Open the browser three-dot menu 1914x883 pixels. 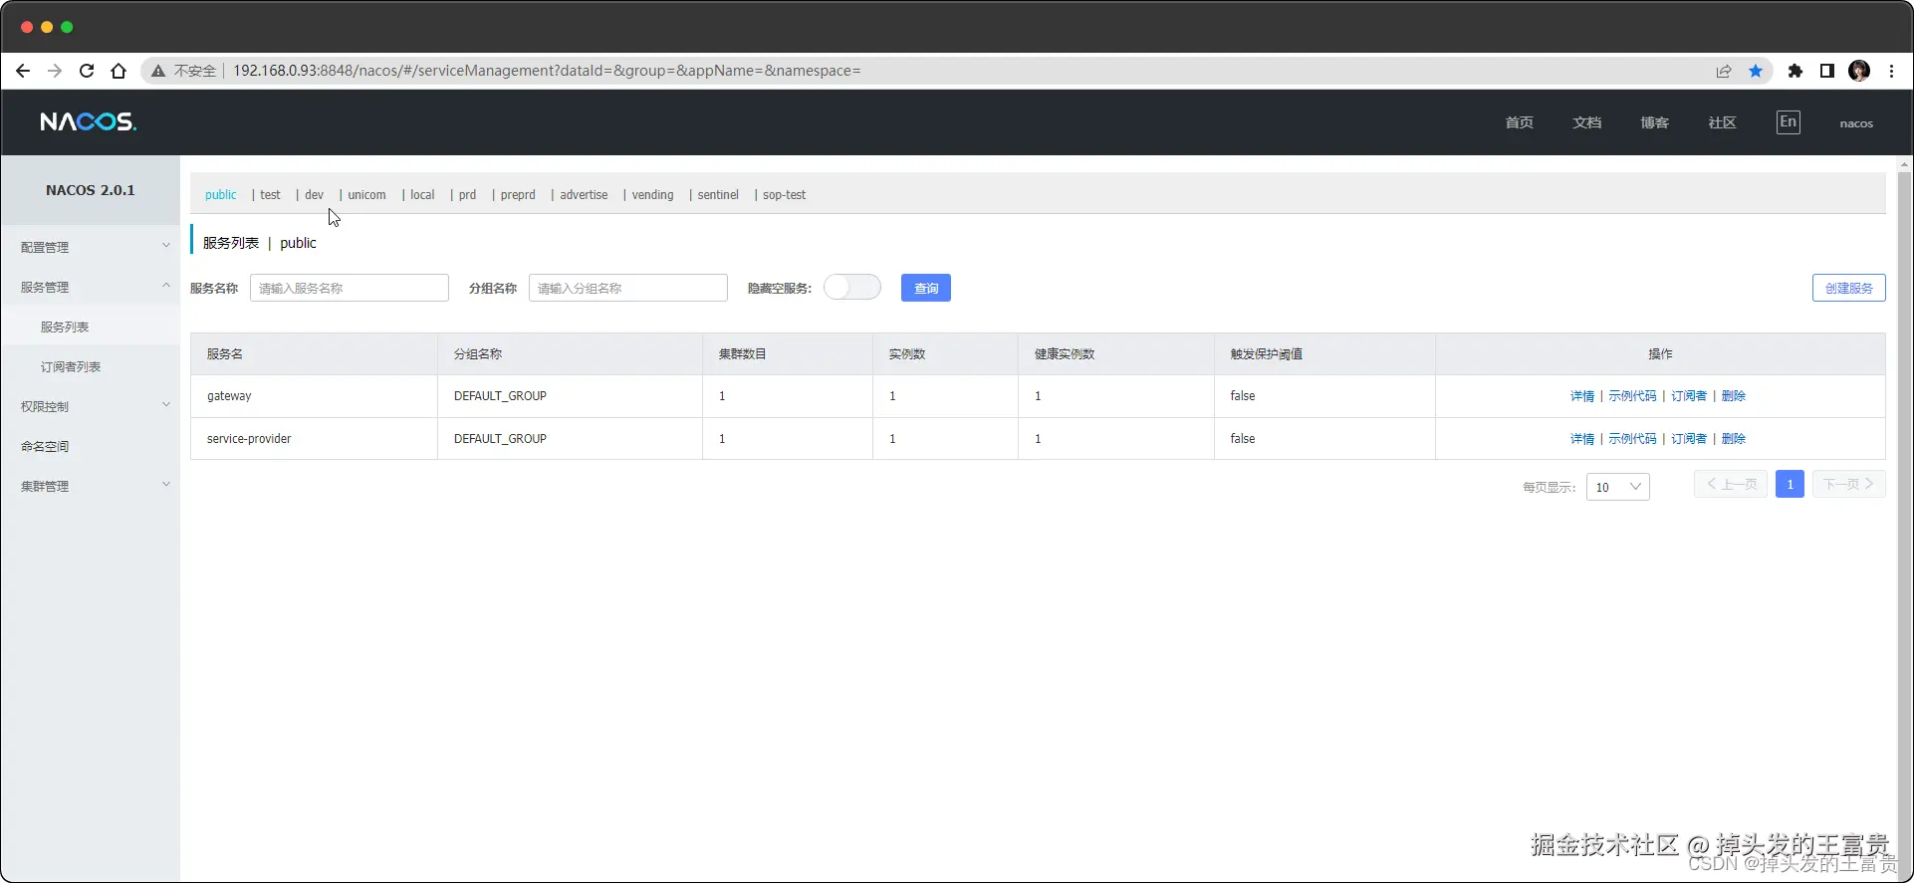(x=1892, y=71)
